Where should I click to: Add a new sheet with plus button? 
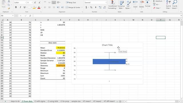point(120,101)
